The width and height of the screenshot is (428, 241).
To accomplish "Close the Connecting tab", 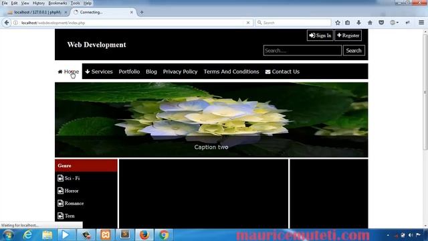I will (132, 12).
